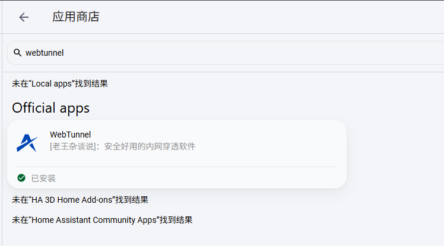Image resolution: width=444 pixels, height=246 pixels.
Task: Click the 未在“Local apps”找到结果 message
Action: 60,84
